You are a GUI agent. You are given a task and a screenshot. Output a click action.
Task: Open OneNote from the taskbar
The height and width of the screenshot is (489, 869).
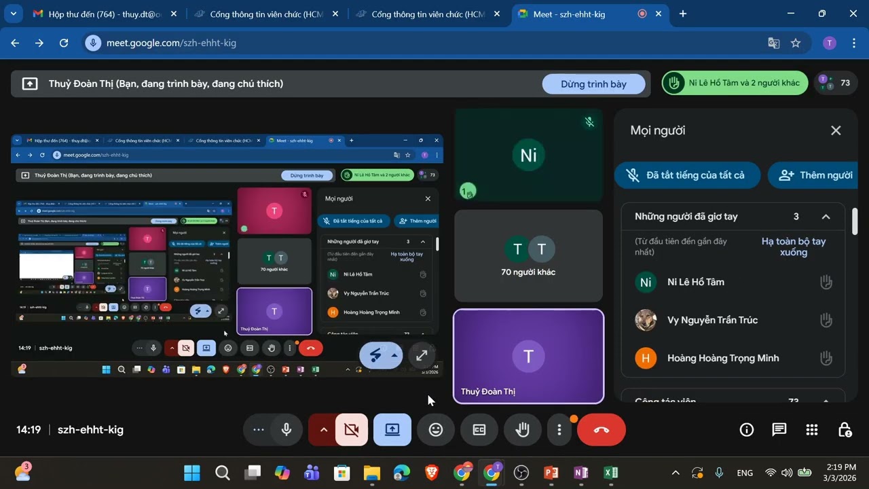(x=580, y=473)
